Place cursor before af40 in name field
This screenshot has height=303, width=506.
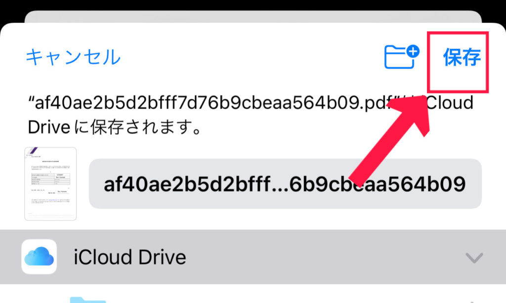point(104,184)
